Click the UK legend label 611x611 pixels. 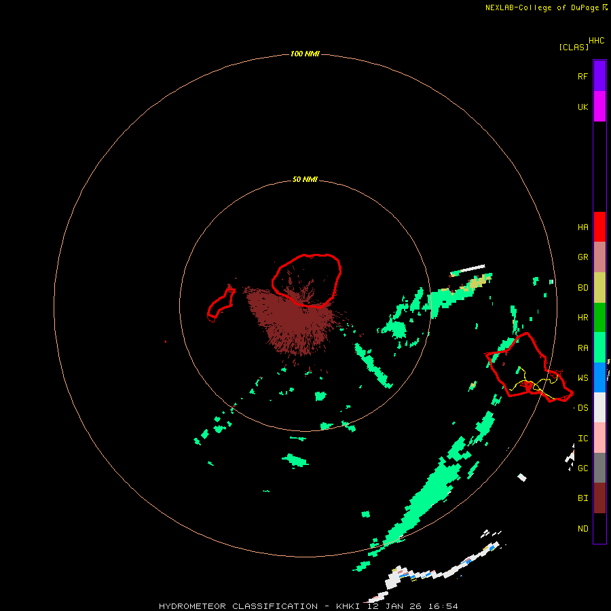[582, 107]
